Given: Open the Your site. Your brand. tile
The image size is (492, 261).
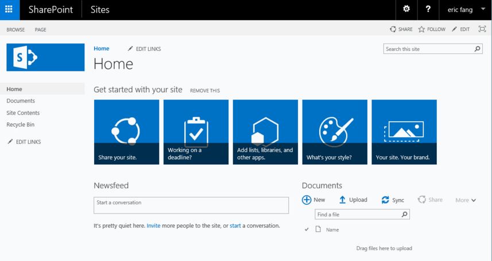Looking at the screenshot, I should coord(404,132).
